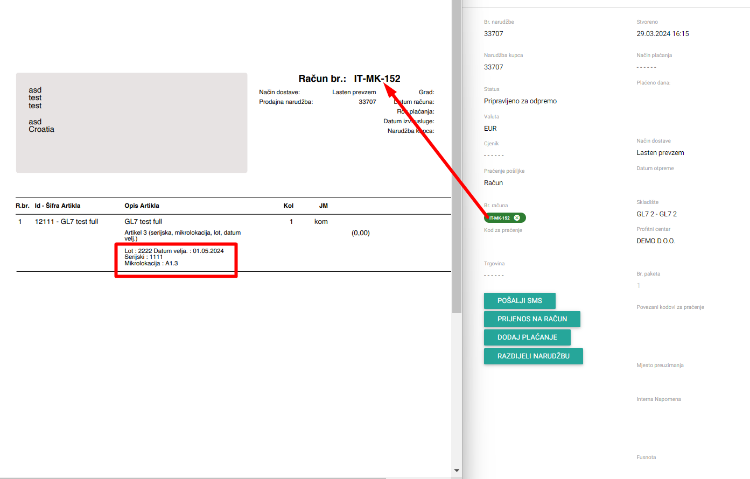Click the 'Interna Napomena' label
The image size is (750, 479).
658,399
